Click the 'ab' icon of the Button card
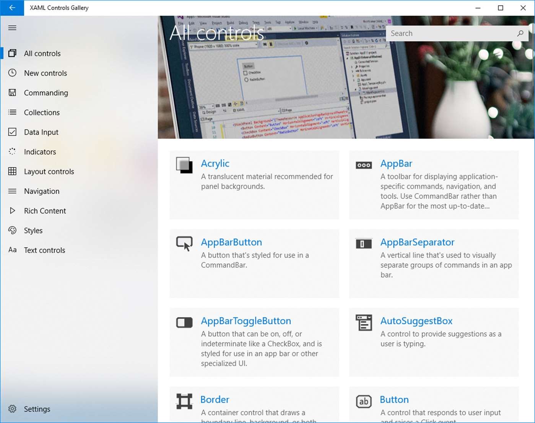 (x=364, y=401)
